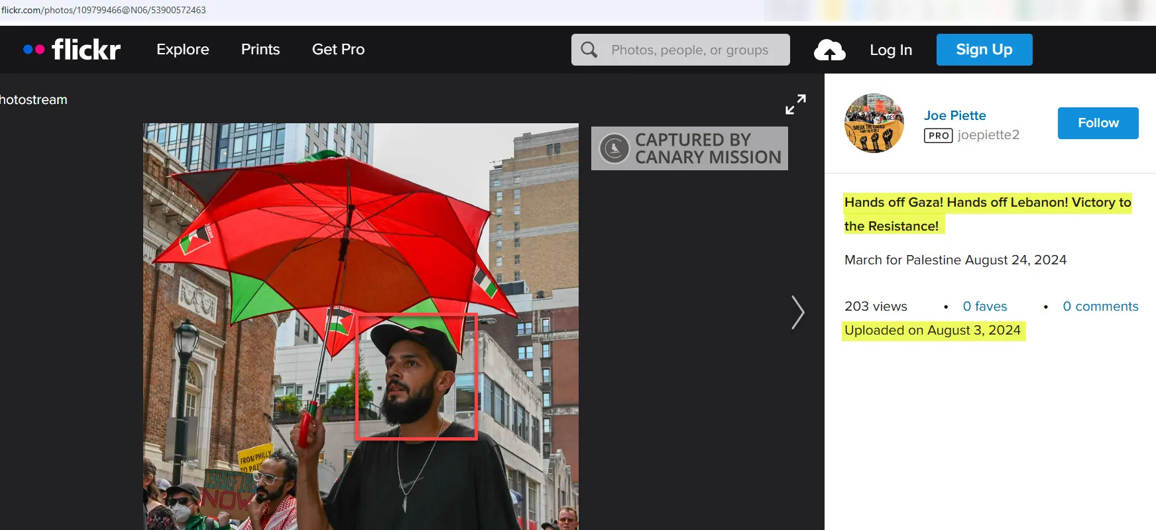This screenshot has width=1156, height=530.
Task: Click the Sign Up button
Action: pos(984,50)
